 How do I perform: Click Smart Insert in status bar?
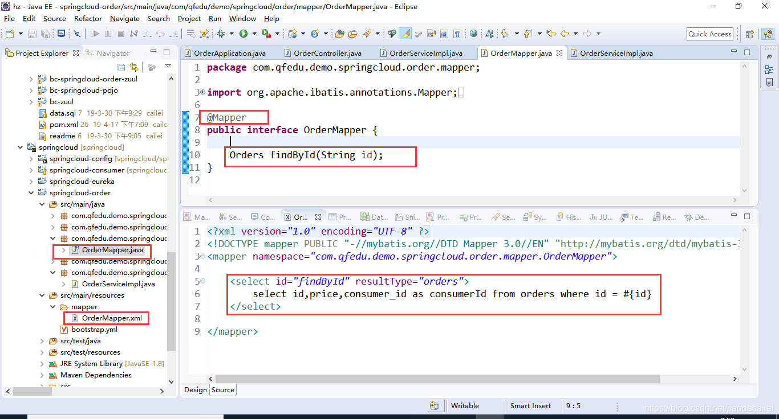pyautogui.click(x=530, y=406)
